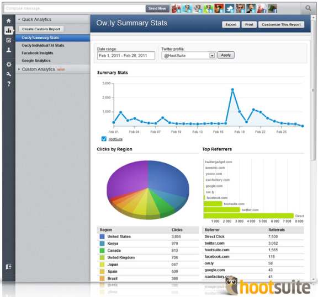Screen dimensions: 318x297
Task: Click the Region column header
Action: pos(105,230)
